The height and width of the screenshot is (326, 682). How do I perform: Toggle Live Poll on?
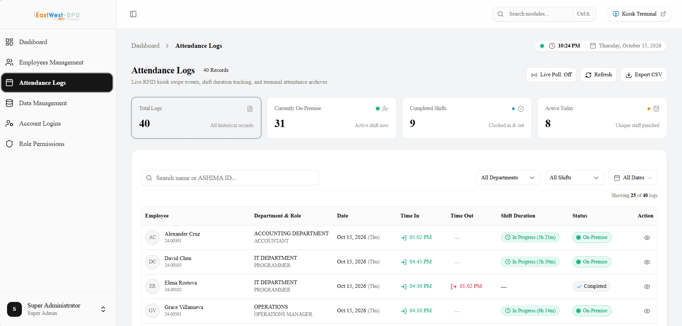[x=551, y=75]
